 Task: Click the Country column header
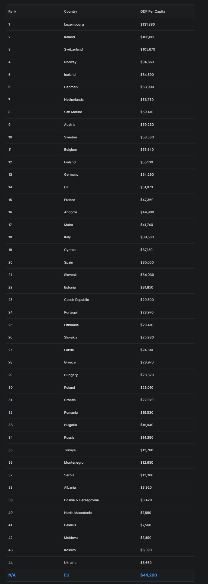[70, 11]
